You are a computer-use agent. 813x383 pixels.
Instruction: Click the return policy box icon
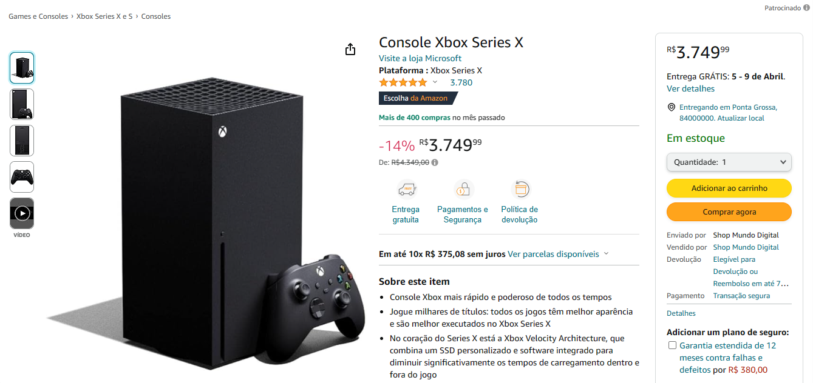pyautogui.click(x=520, y=190)
